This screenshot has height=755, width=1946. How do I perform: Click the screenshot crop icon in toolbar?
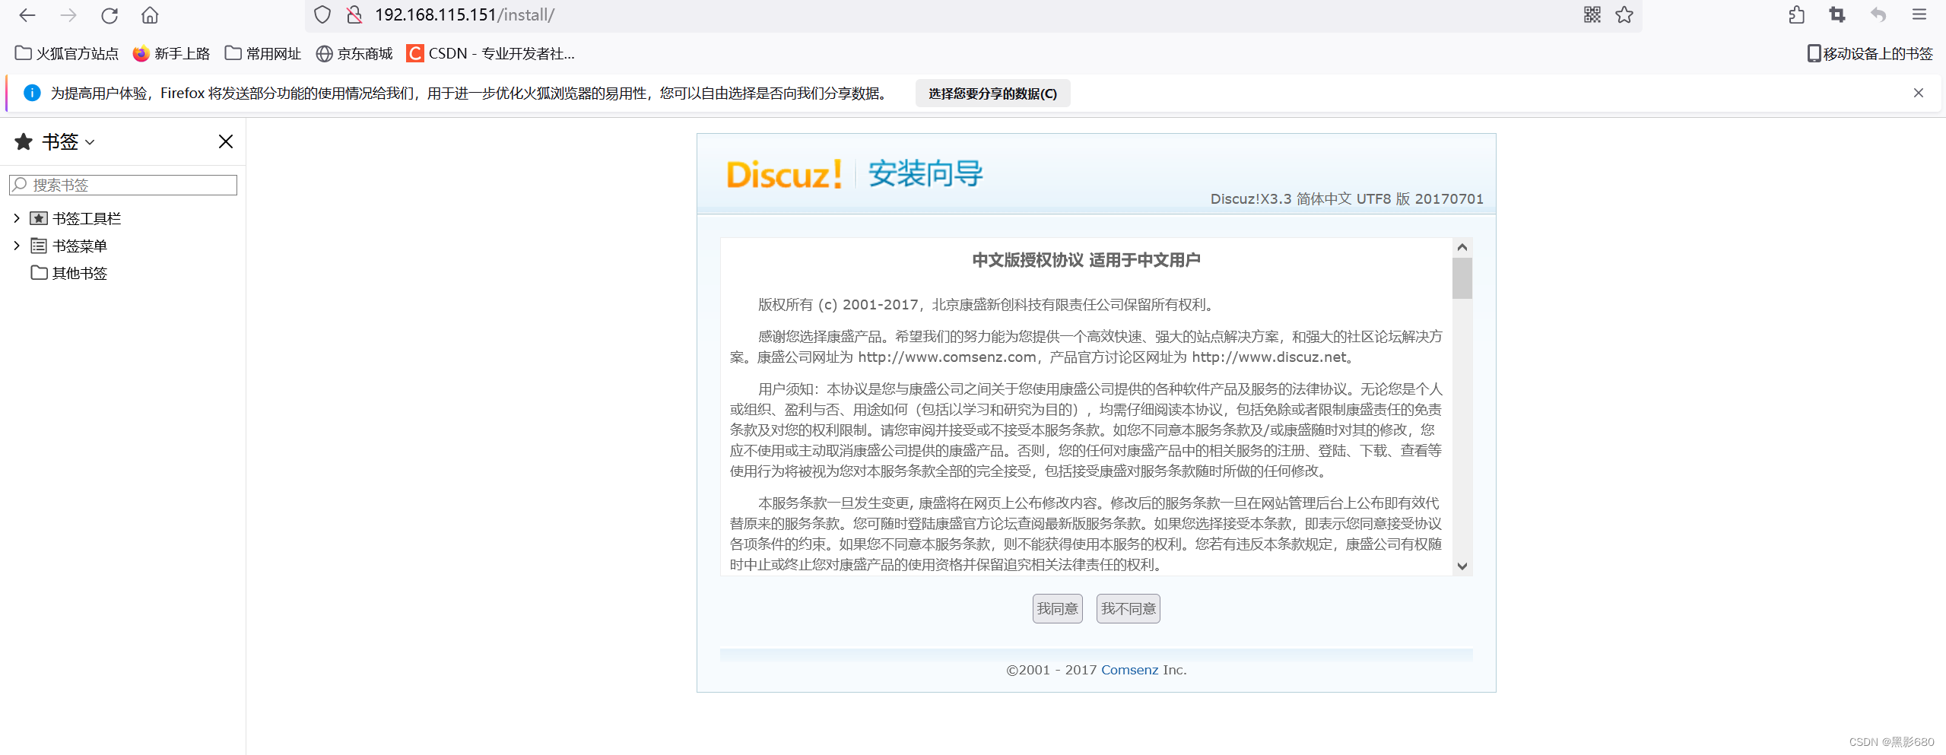[x=1837, y=14]
